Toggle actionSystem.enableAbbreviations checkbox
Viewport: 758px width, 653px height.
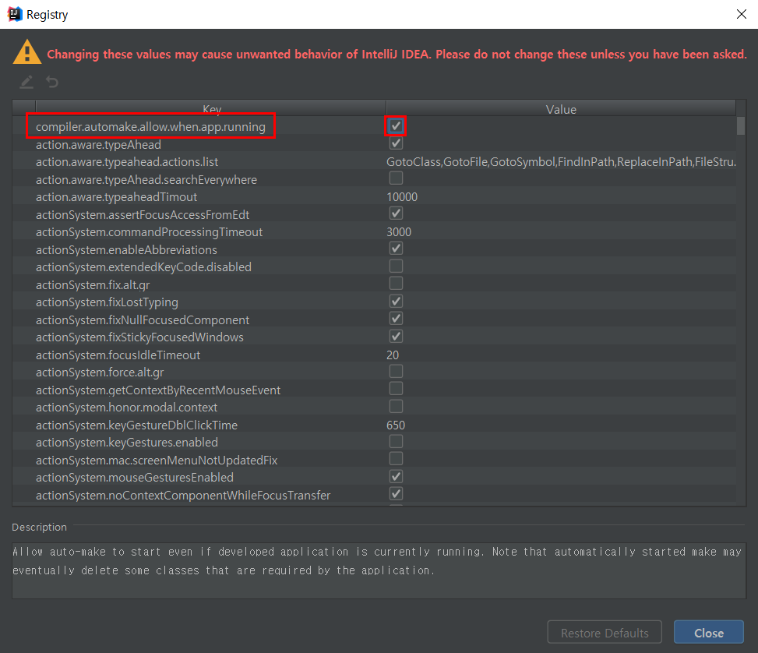click(396, 249)
